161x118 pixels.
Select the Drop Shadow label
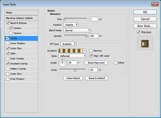(17, 79)
